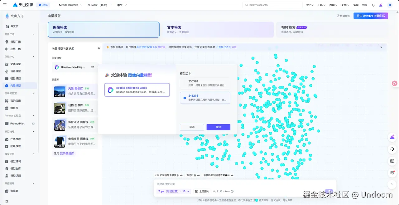The image size is (399, 205).
Task: Collapse the 模型推理 sidebar section
Action: 33,132
